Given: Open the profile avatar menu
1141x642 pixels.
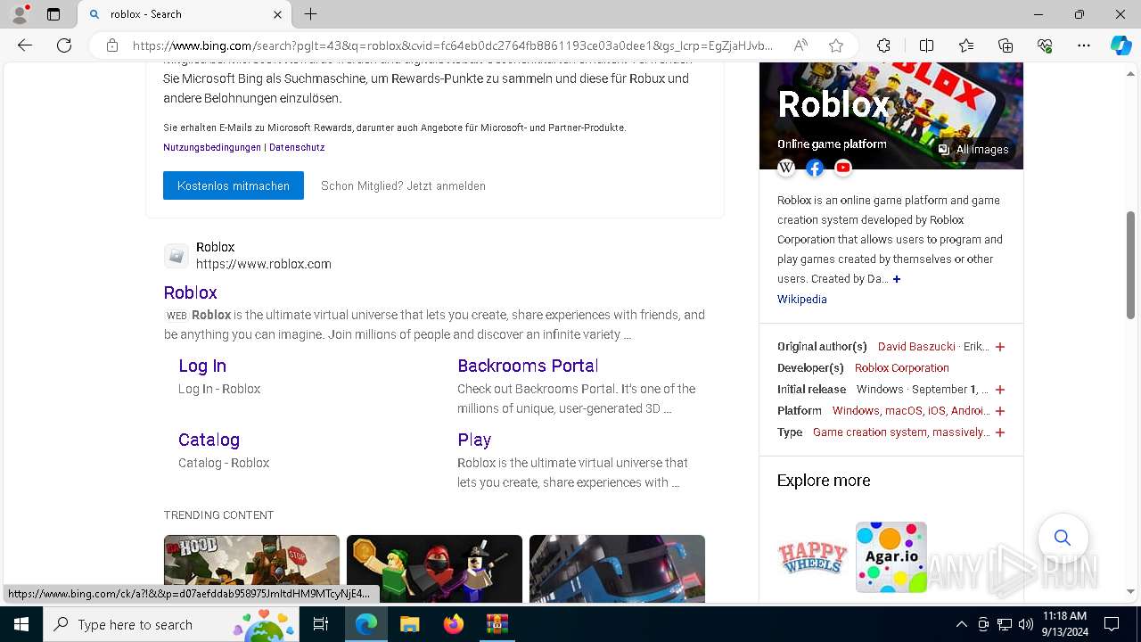Looking at the screenshot, I should point(19,14).
